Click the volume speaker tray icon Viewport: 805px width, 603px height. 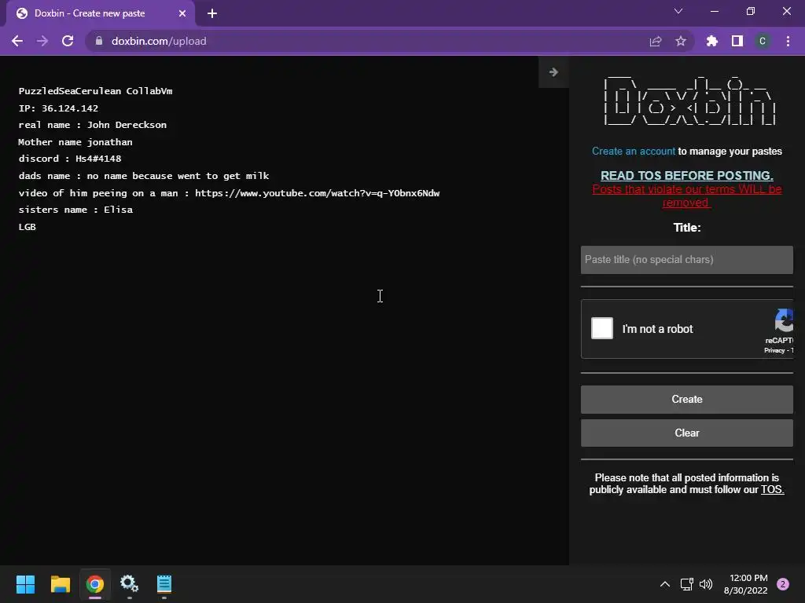(x=706, y=584)
